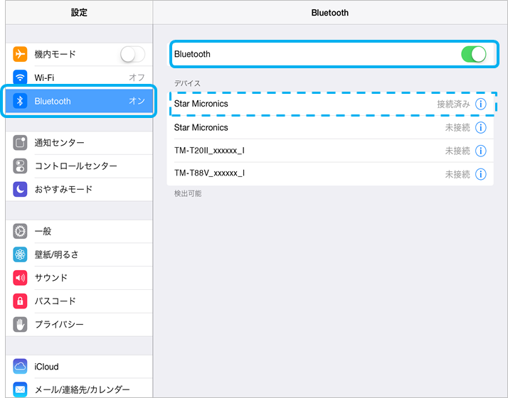Select the Bluetooth settings row
508x398 pixels.
tap(79, 101)
